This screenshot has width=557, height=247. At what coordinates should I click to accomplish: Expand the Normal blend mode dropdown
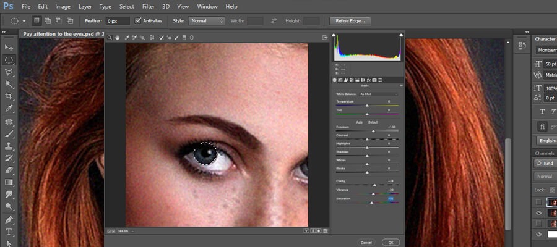click(545, 176)
